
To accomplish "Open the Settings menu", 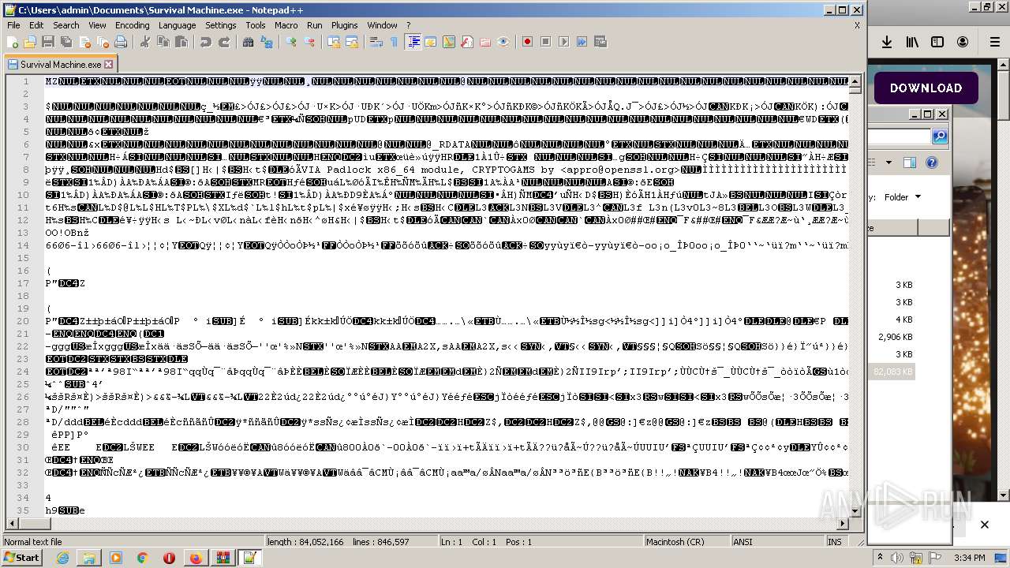I will tap(220, 25).
